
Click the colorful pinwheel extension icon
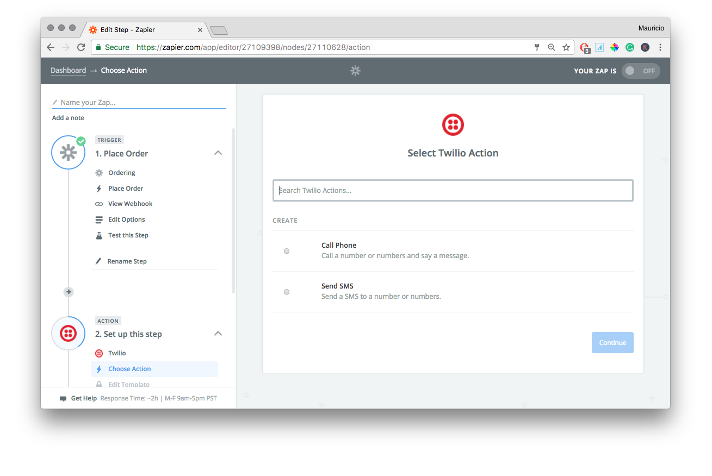coord(615,47)
